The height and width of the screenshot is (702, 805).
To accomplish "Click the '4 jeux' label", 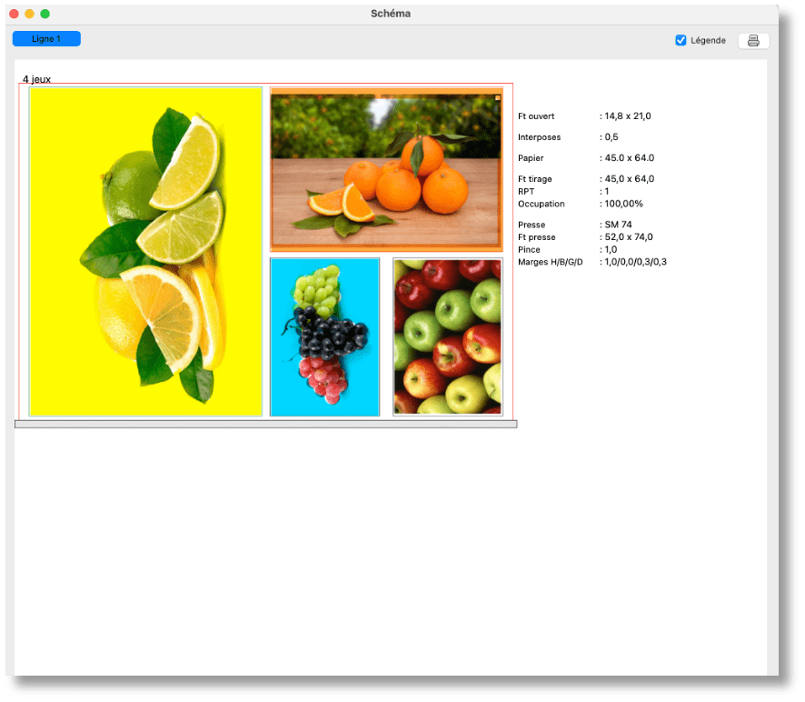I will [36, 79].
